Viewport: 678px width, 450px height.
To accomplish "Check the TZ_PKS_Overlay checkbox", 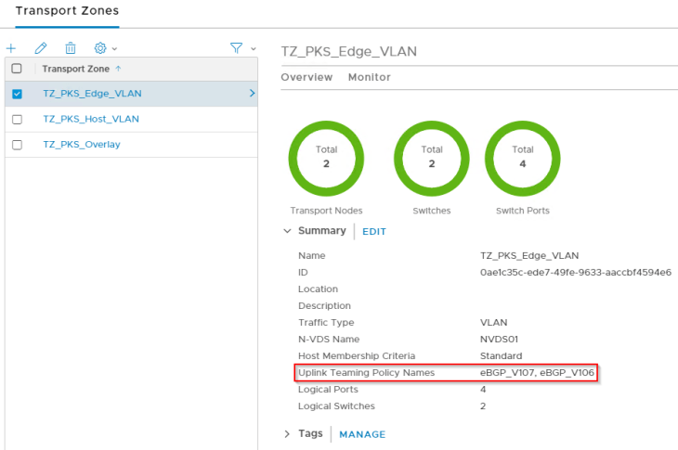I will pyautogui.click(x=17, y=145).
